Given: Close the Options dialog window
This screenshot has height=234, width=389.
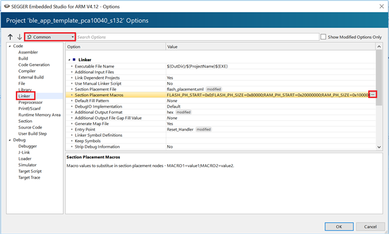Looking at the screenshot, I should (x=382, y=7).
